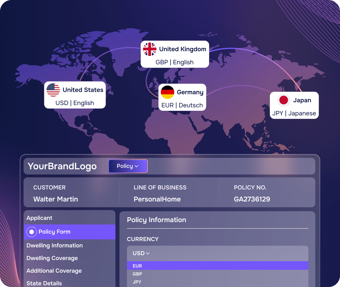Open the Additional Coverage section

click(x=54, y=271)
